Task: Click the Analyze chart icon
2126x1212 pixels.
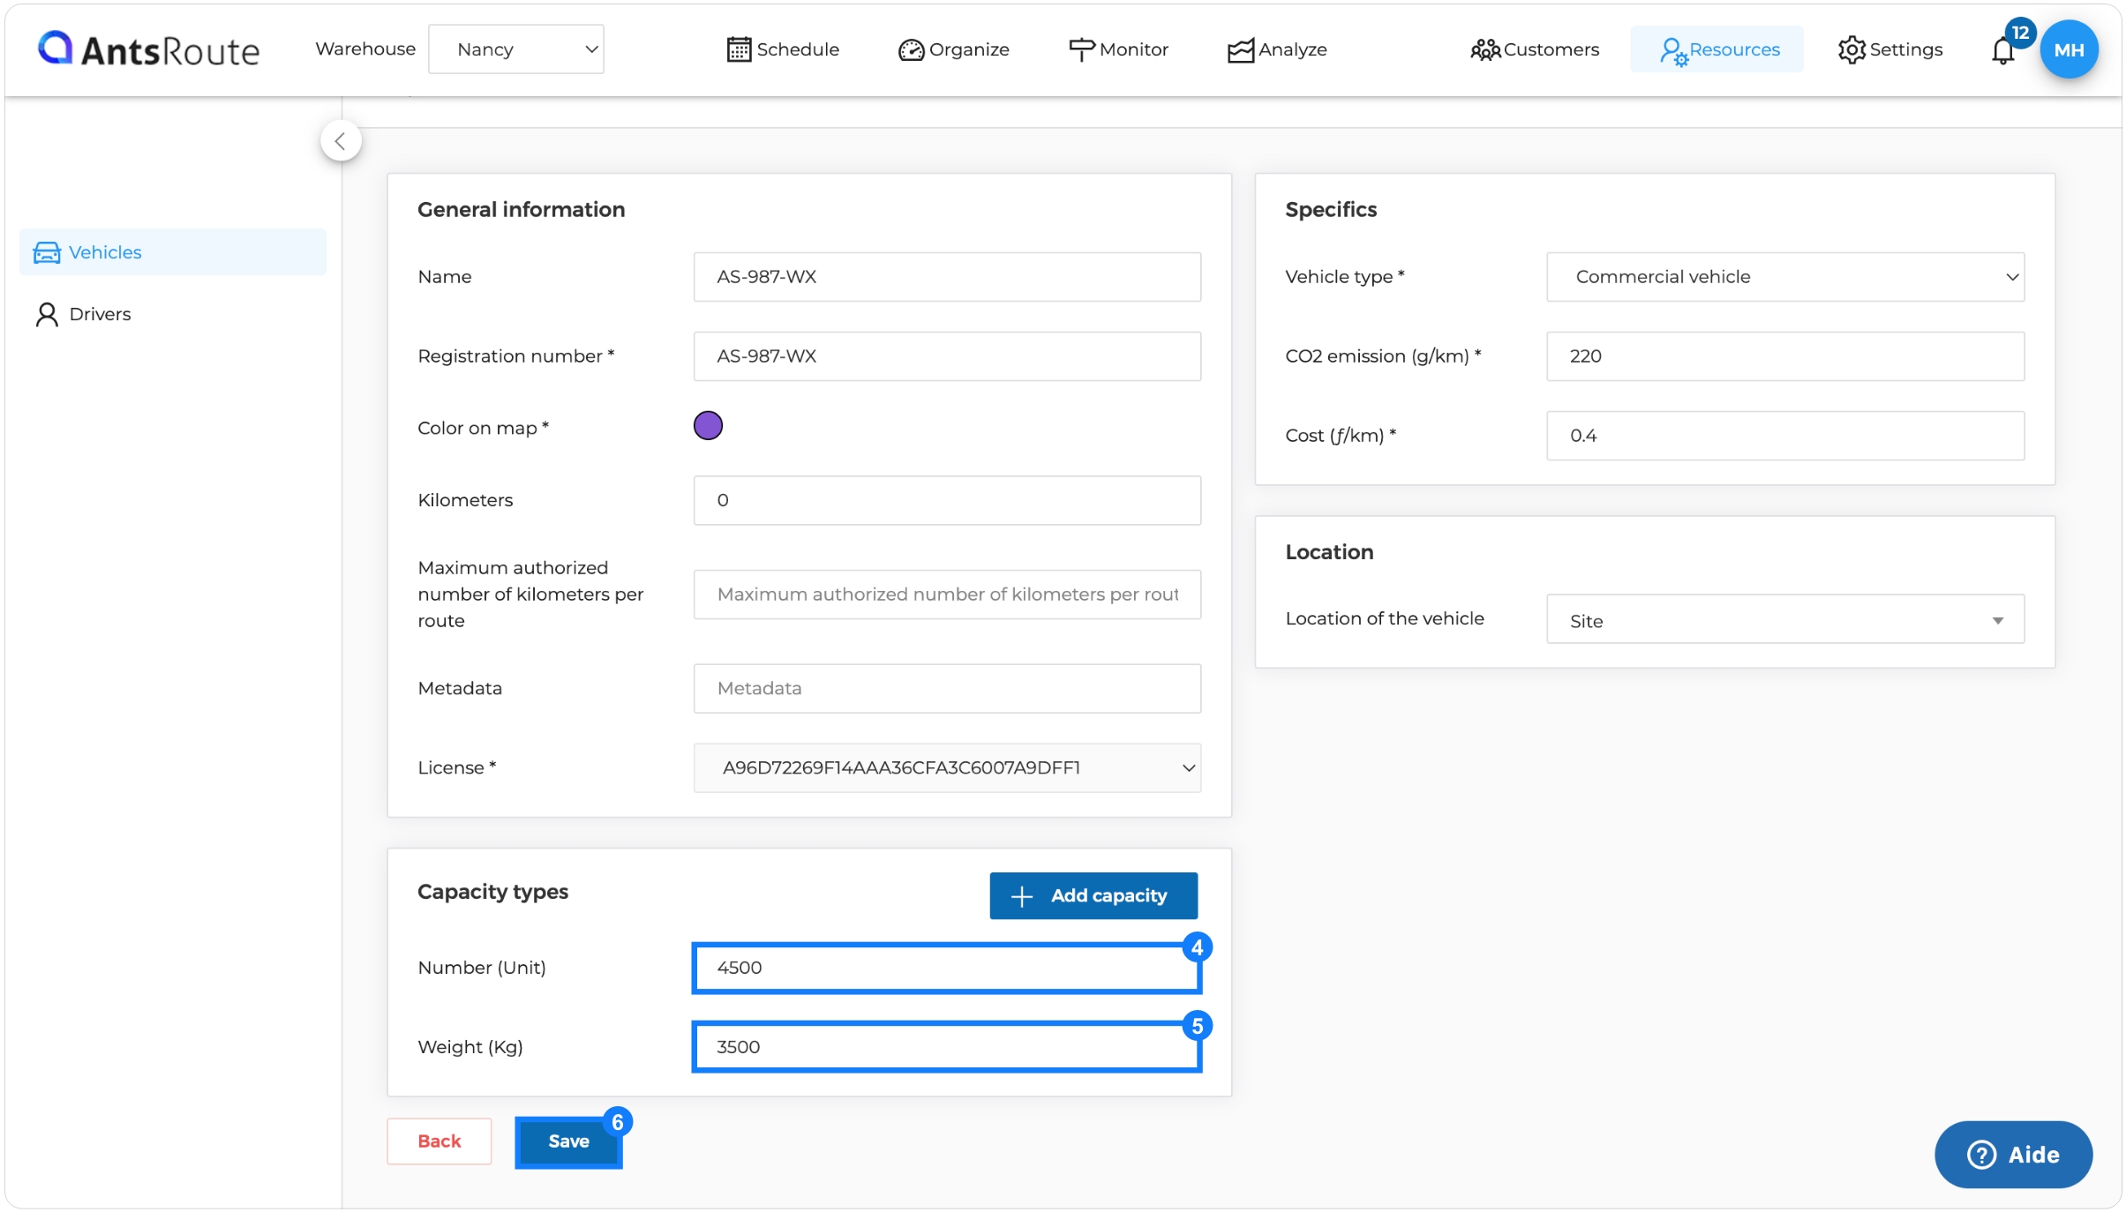Action: [x=1240, y=50]
